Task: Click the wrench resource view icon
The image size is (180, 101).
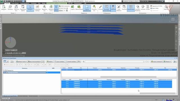Action: (8, 62)
